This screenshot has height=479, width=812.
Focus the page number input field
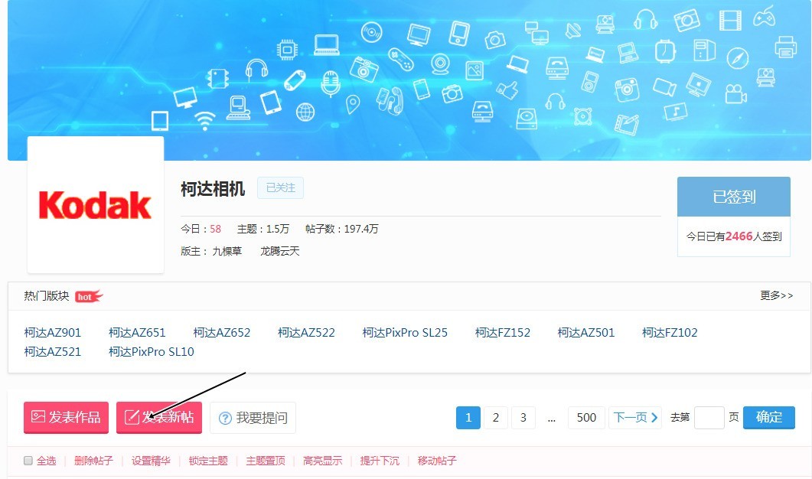[x=709, y=417]
